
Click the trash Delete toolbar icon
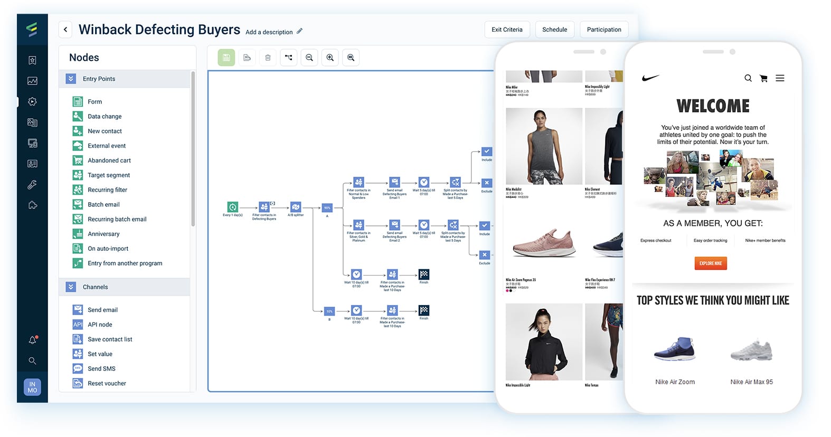click(x=268, y=58)
